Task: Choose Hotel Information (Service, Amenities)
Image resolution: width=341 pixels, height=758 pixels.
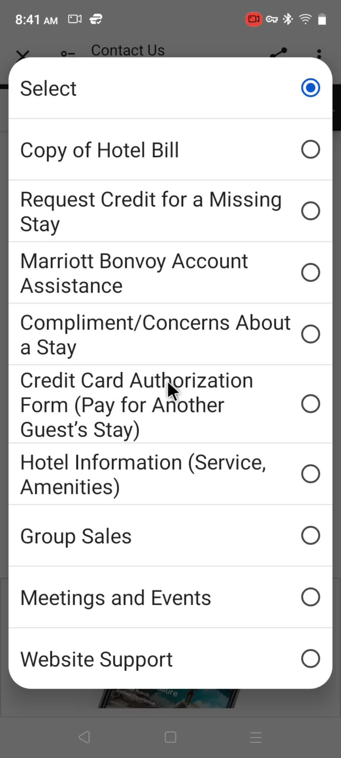Action: [170, 474]
